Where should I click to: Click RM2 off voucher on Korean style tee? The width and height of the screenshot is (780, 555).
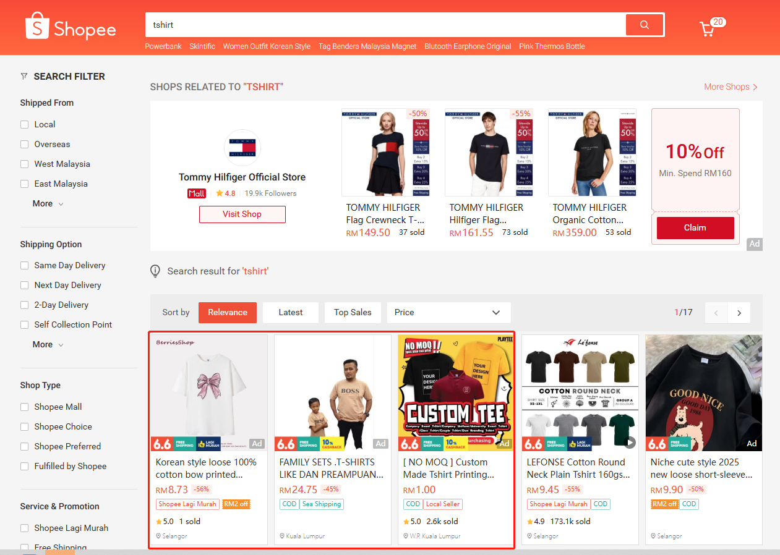[x=236, y=504]
